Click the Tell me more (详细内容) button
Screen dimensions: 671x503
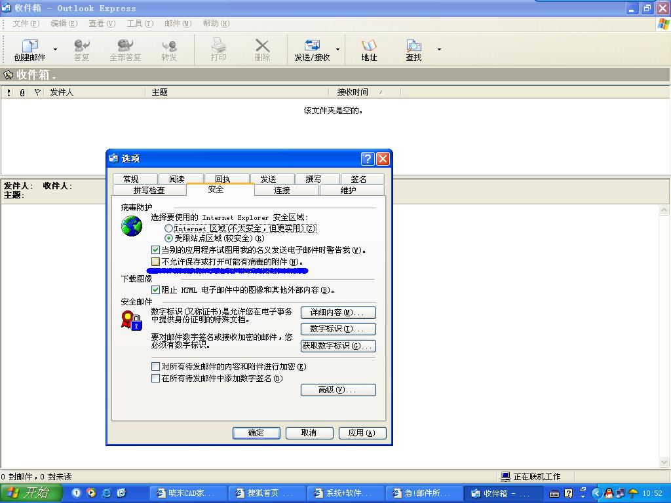coord(338,312)
